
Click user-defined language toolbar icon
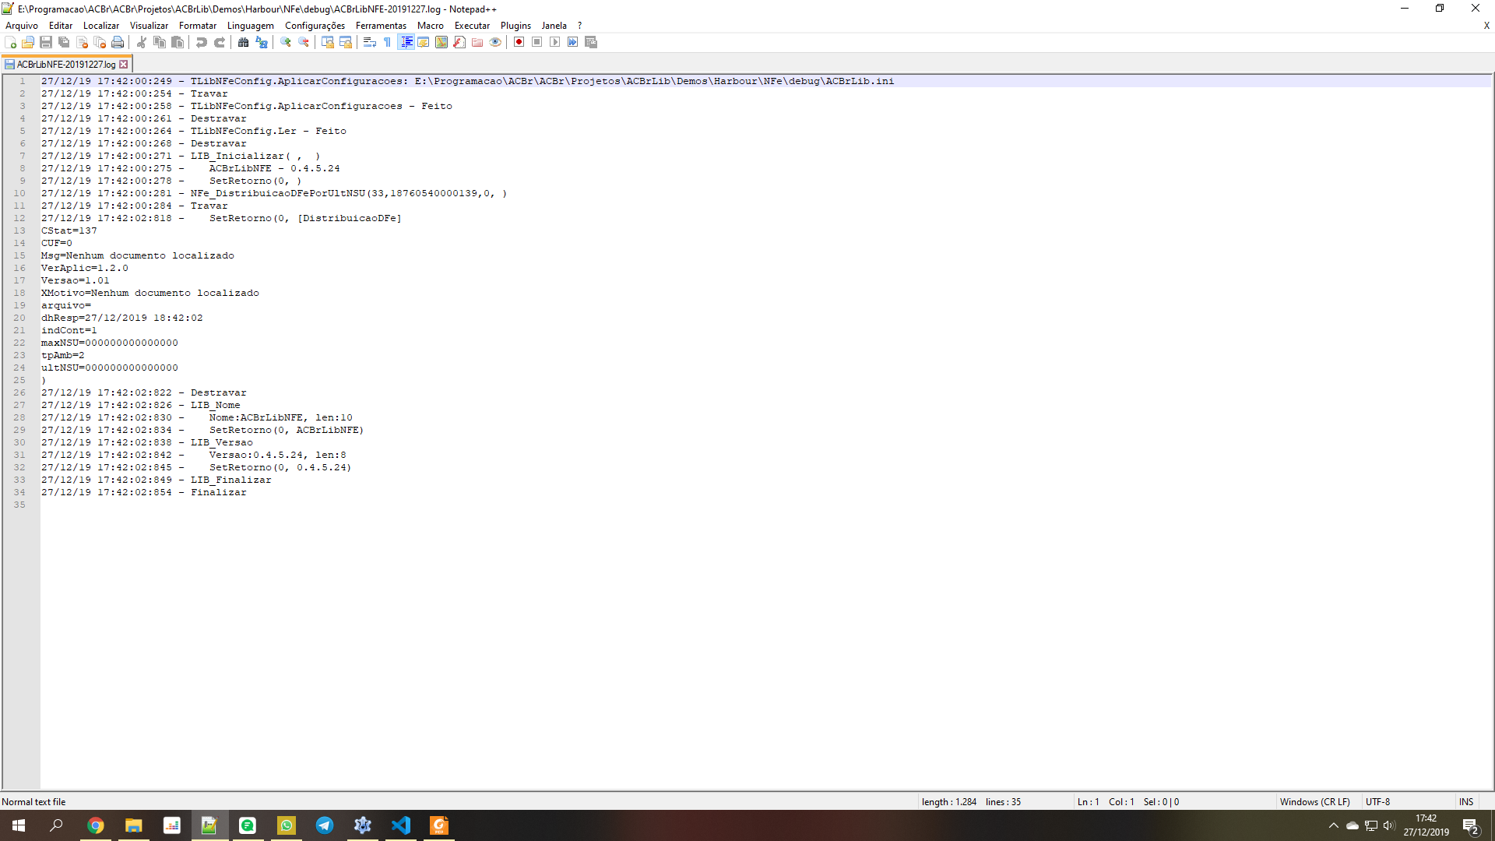pos(424,42)
